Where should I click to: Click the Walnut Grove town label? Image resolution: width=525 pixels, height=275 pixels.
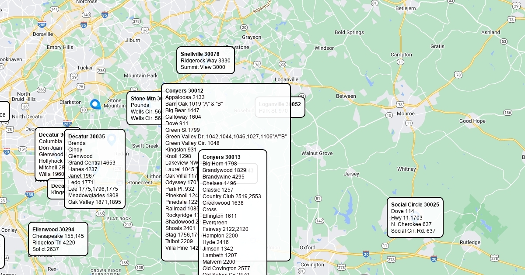click(317, 153)
